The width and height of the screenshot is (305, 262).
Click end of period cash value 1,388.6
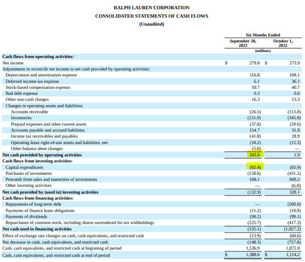[x=253, y=255]
